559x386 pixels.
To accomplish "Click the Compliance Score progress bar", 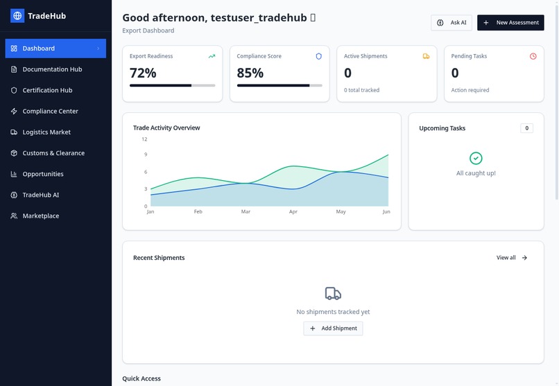I will coord(279,85).
